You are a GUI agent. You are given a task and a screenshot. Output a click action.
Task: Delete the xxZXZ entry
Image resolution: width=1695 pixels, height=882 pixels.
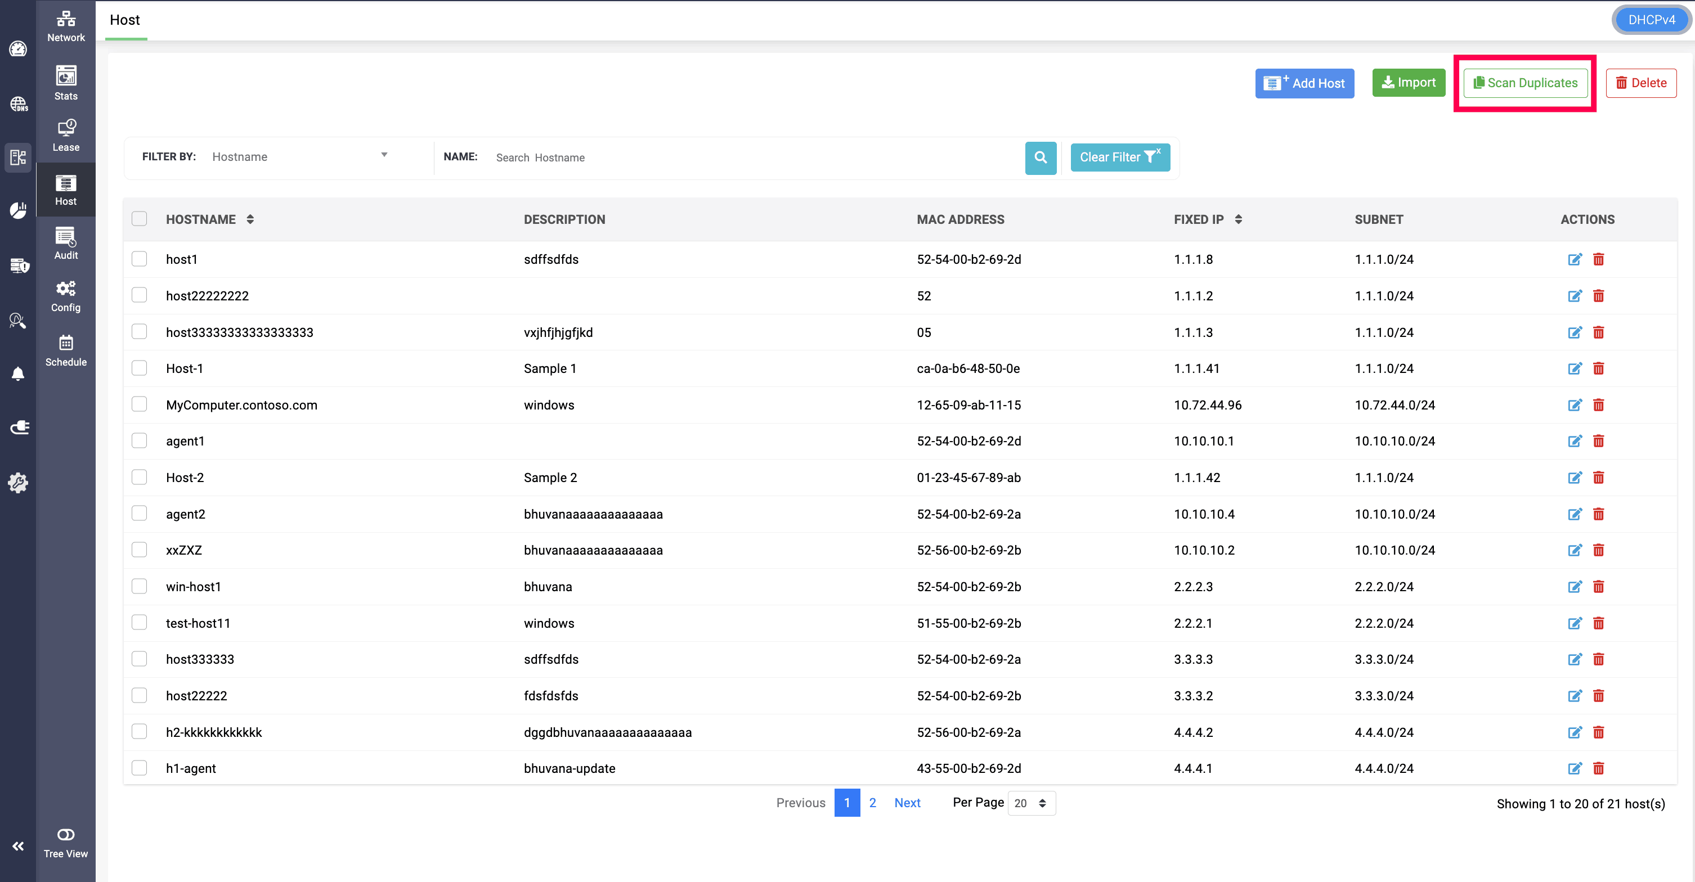tap(1598, 550)
